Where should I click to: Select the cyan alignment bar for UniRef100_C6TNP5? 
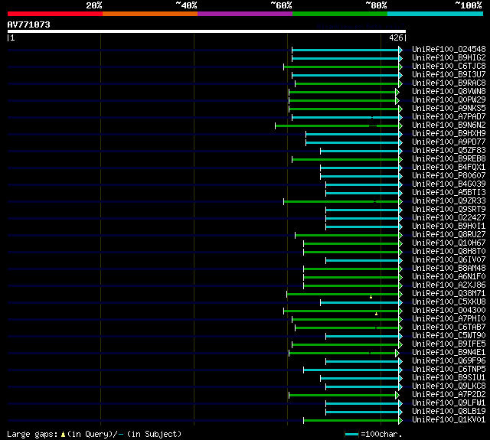tap(351, 370)
